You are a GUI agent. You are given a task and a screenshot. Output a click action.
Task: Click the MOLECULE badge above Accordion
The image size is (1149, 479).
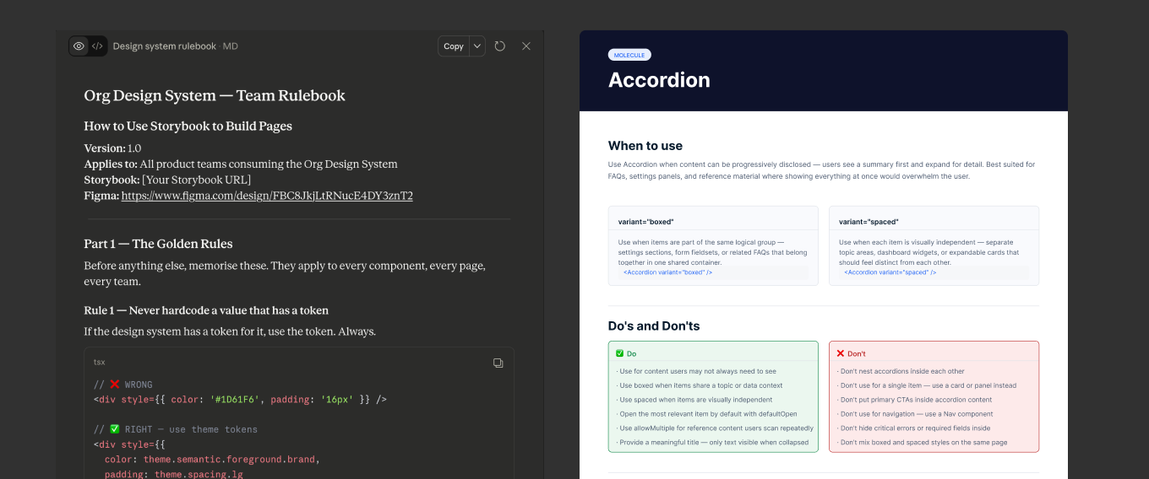pos(629,55)
